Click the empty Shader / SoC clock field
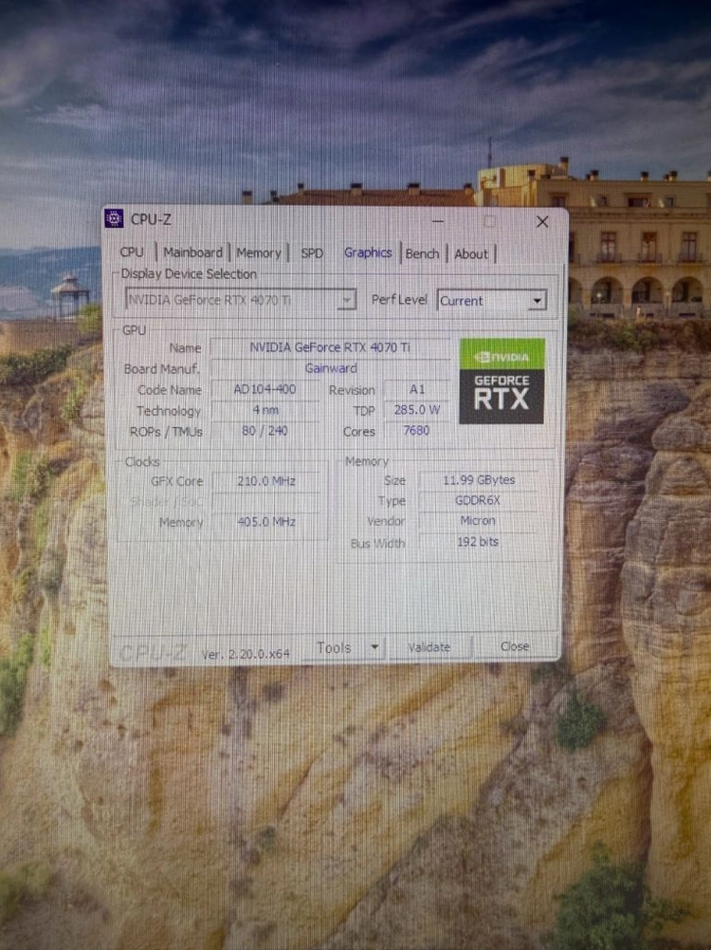Viewport: 711px width, 950px height. tap(266, 502)
